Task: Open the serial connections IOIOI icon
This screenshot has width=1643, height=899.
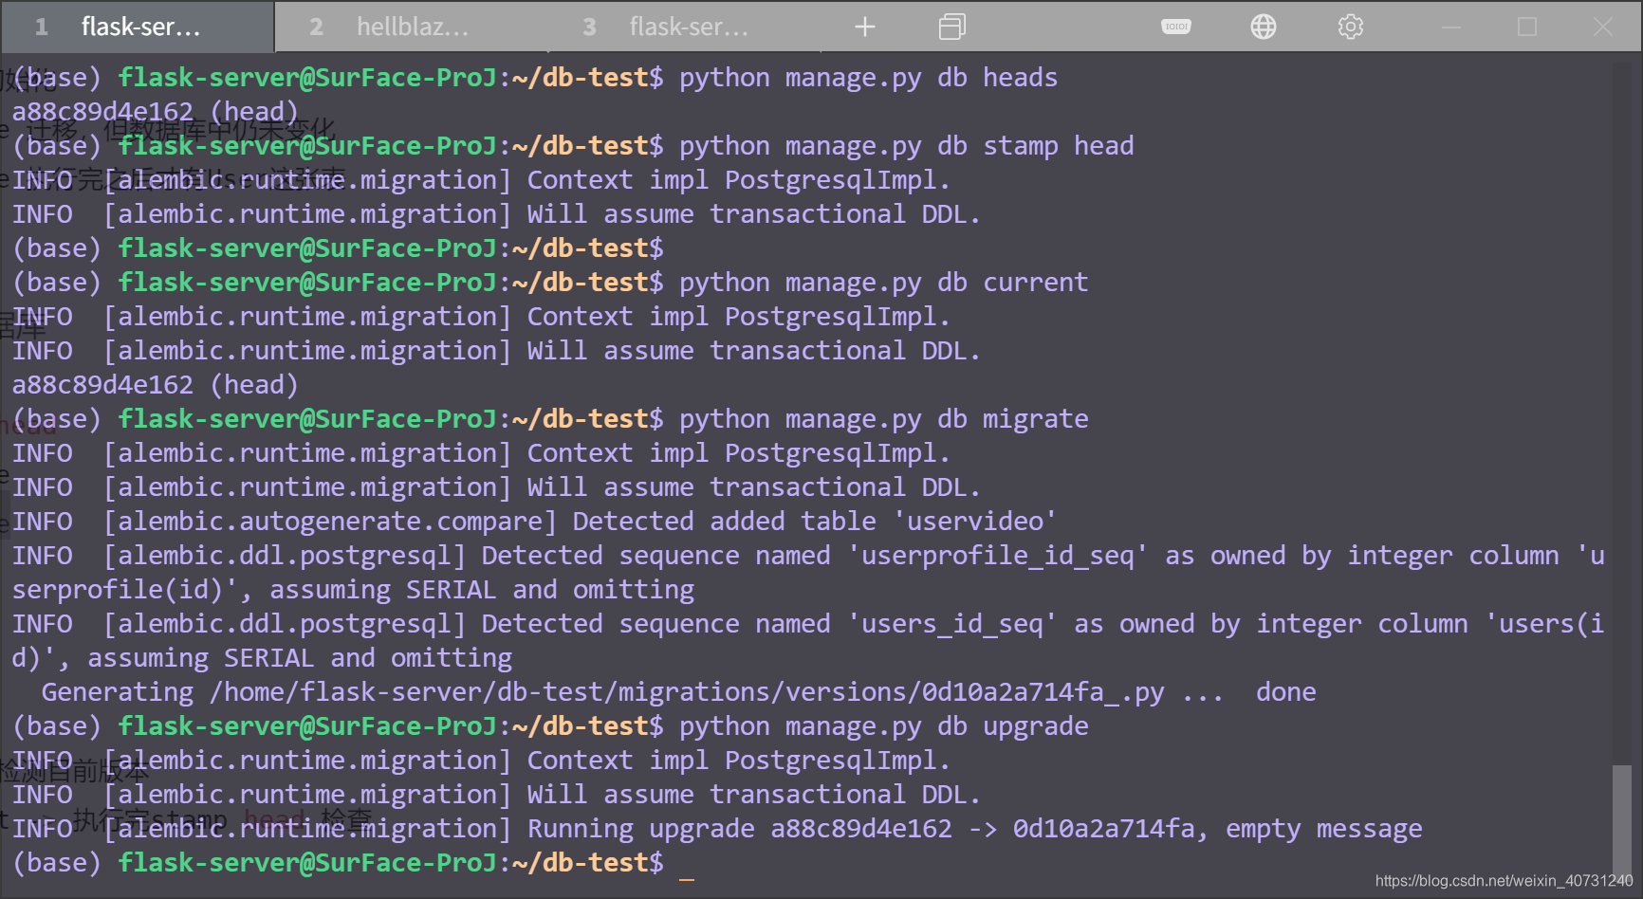Action: (x=1175, y=27)
